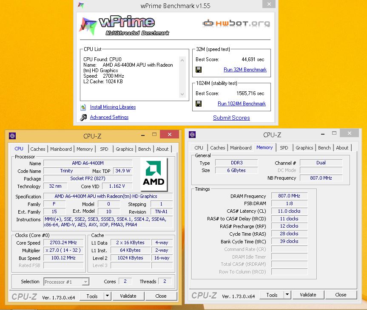367x310 pixels.
Task: Click the Code Name value Trinity
Action: [x=66, y=171]
